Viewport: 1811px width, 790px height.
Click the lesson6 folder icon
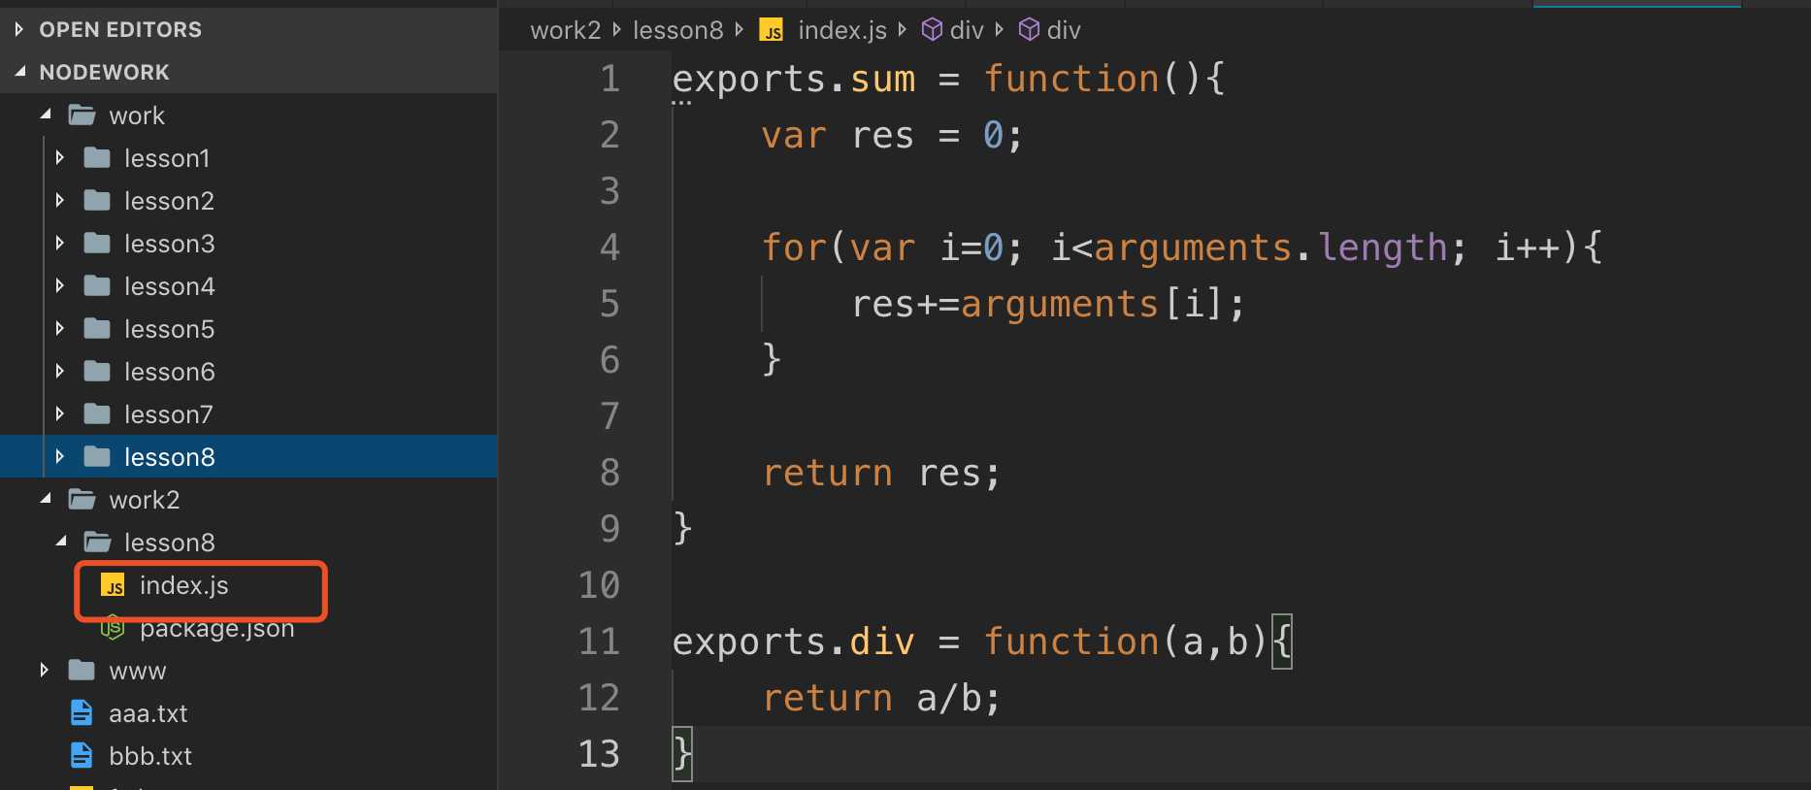pyautogui.click(x=97, y=371)
